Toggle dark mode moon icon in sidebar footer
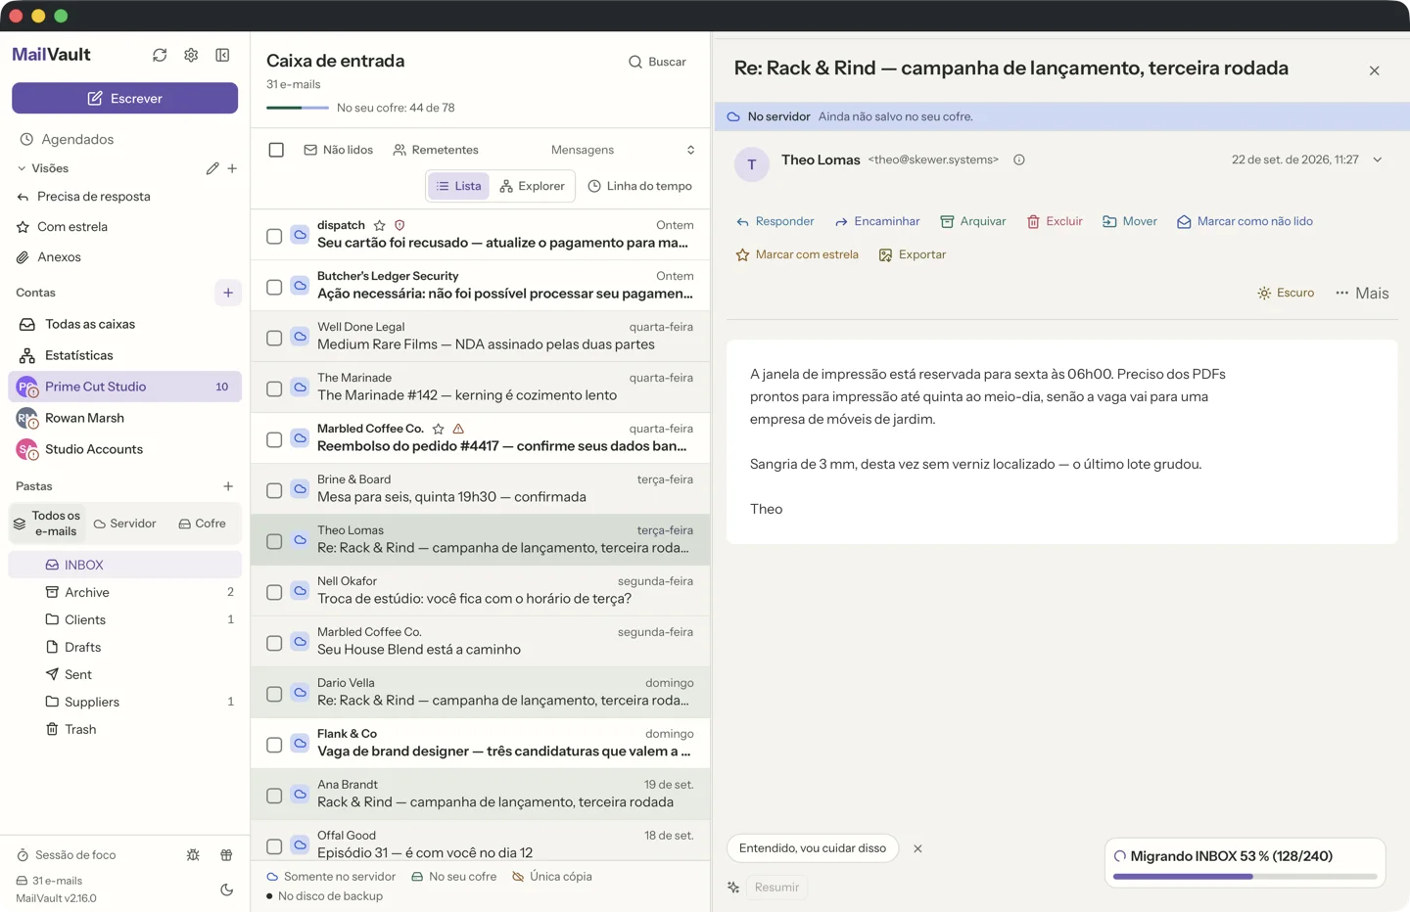Viewport: 1410px width, 912px height. pos(227,889)
